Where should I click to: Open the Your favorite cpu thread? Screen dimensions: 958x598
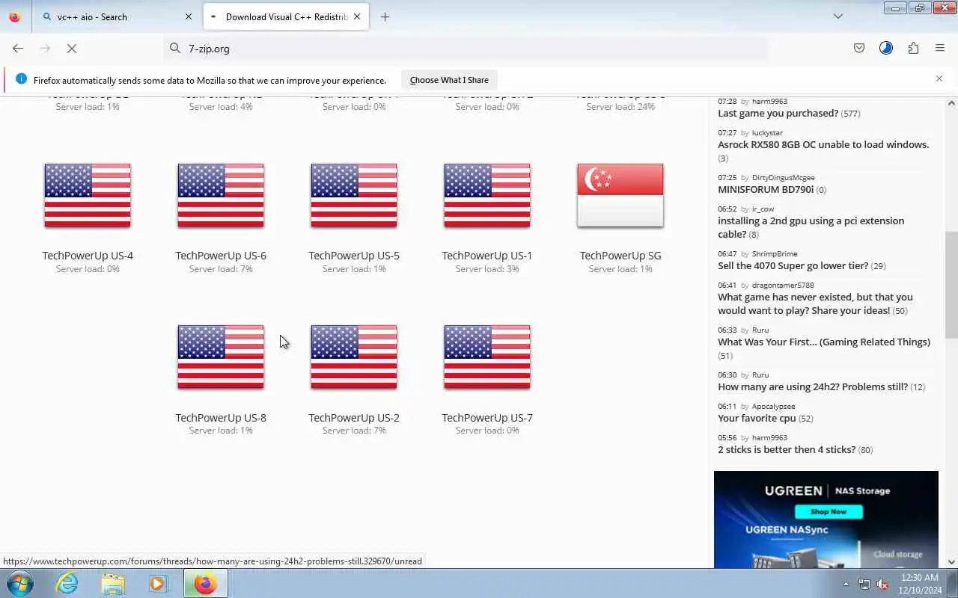click(x=757, y=418)
